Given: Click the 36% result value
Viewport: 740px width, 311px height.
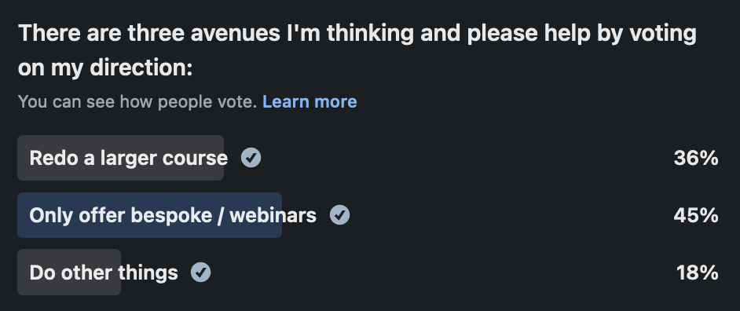Looking at the screenshot, I should pos(696,158).
